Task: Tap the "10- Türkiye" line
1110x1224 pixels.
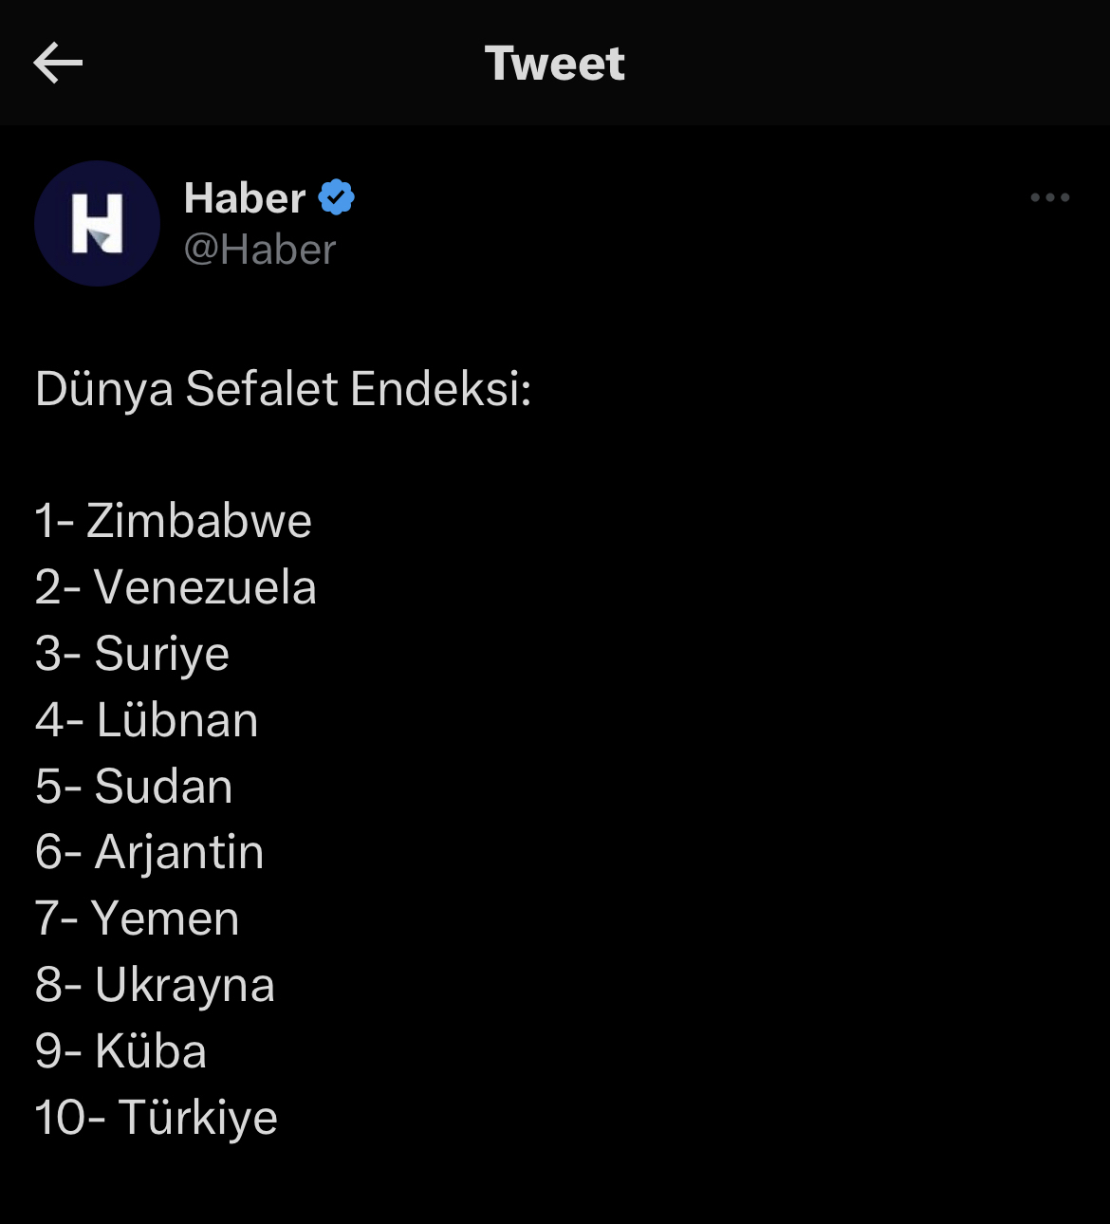Action: tap(157, 1118)
